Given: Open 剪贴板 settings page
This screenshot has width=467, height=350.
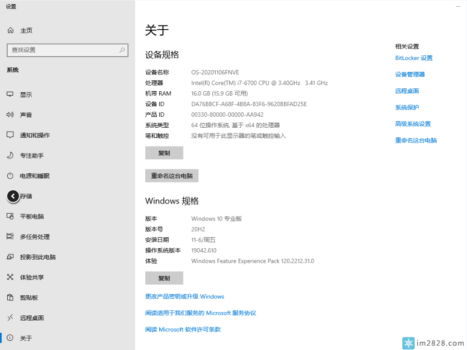Looking at the screenshot, I should (x=29, y=298).
